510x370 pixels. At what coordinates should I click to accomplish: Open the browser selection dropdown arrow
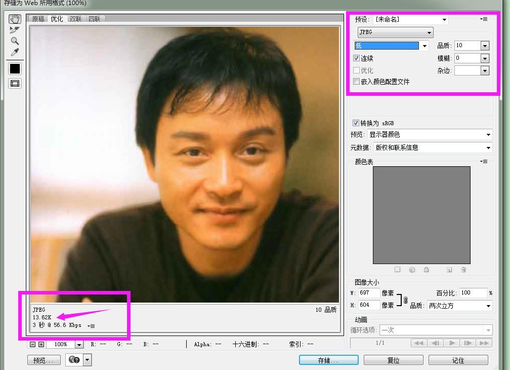tap(88, 360)
